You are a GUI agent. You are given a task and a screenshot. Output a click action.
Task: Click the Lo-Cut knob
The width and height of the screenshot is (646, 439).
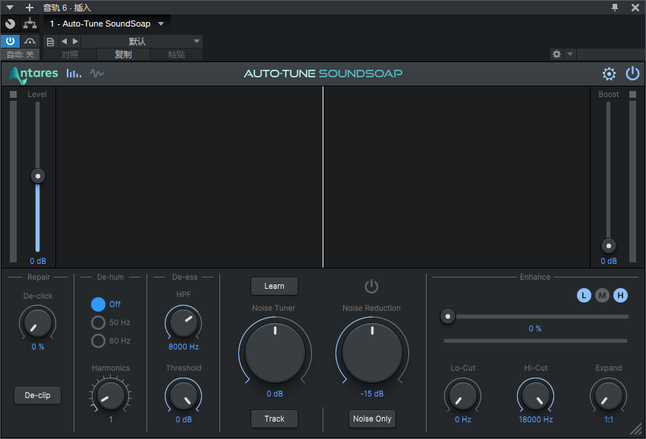(x=462, y=396)
